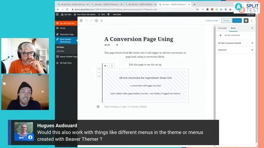This screenshot has width=264, height=148.
Task: Open AB Split Tests sidebar item
Action: [66, 63]
